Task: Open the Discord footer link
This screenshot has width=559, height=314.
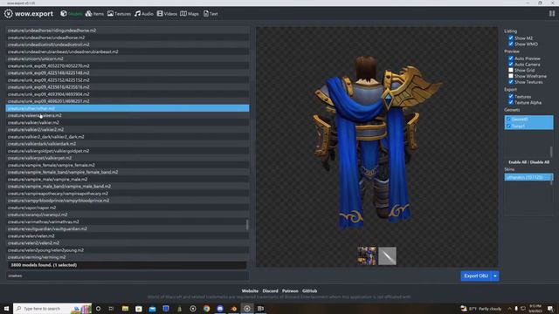Action: point(270,290)
